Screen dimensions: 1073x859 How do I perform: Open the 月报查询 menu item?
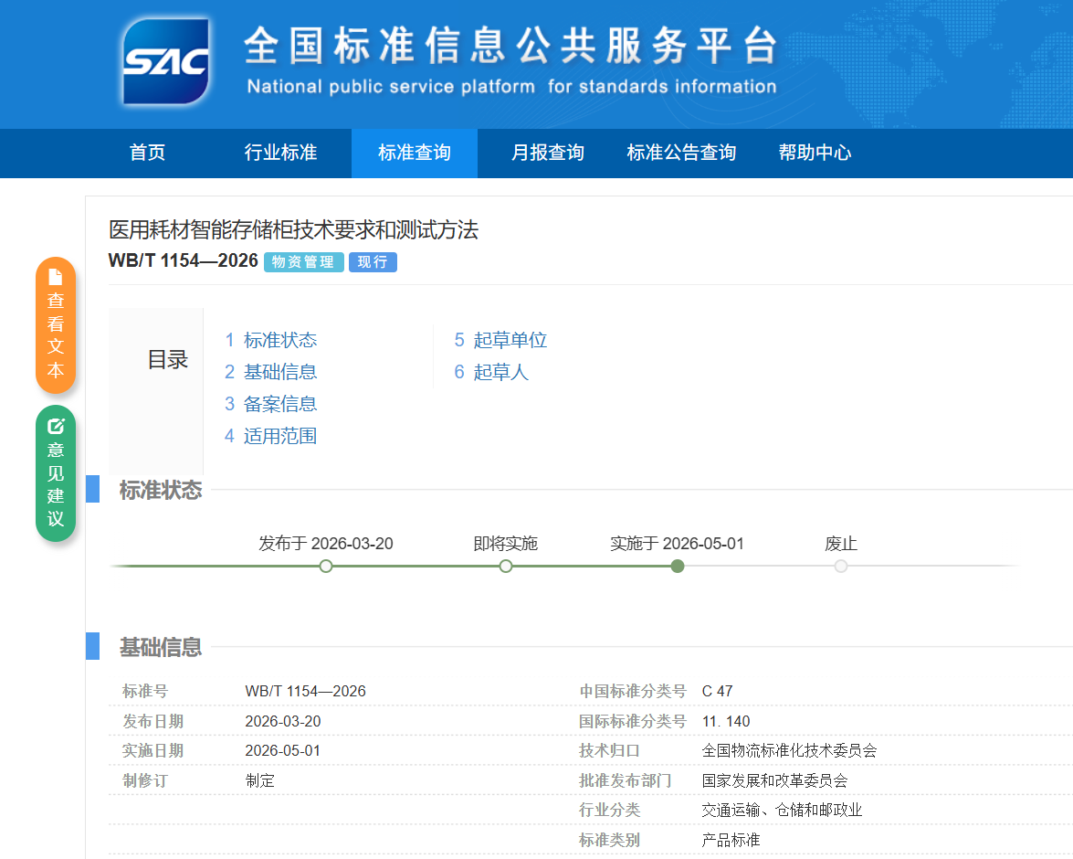point(547,153)
